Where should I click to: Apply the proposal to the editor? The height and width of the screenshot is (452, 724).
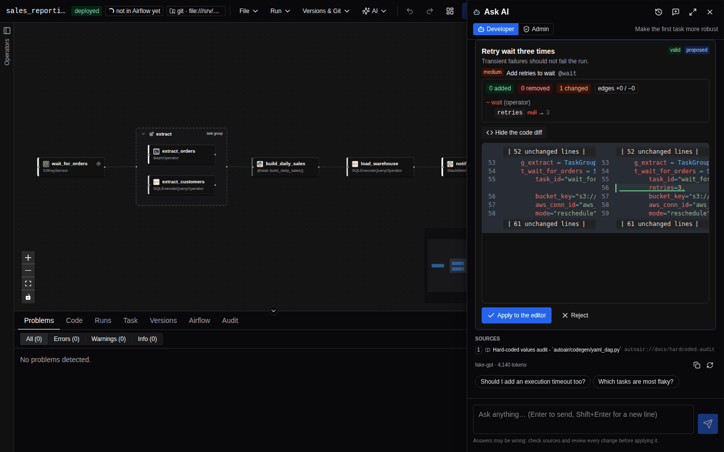point(516,315)
